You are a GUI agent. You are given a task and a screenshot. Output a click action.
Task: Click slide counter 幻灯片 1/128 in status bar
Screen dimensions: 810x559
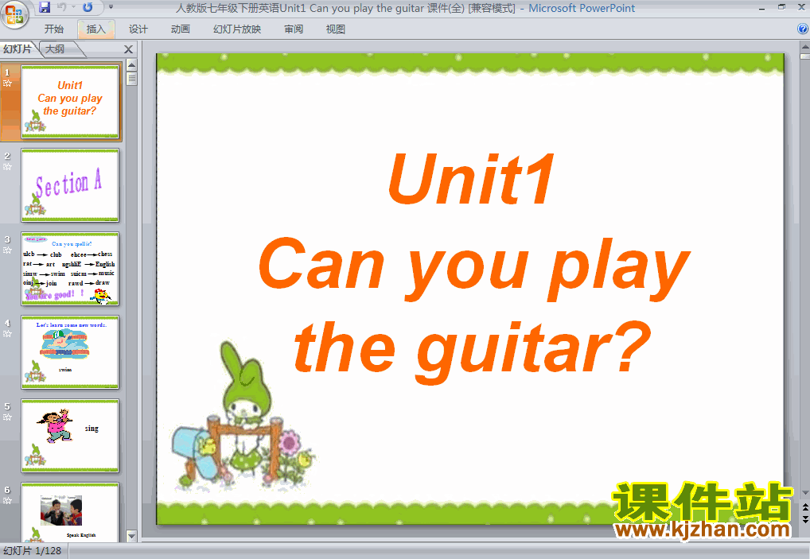click(x=33, y=551)
